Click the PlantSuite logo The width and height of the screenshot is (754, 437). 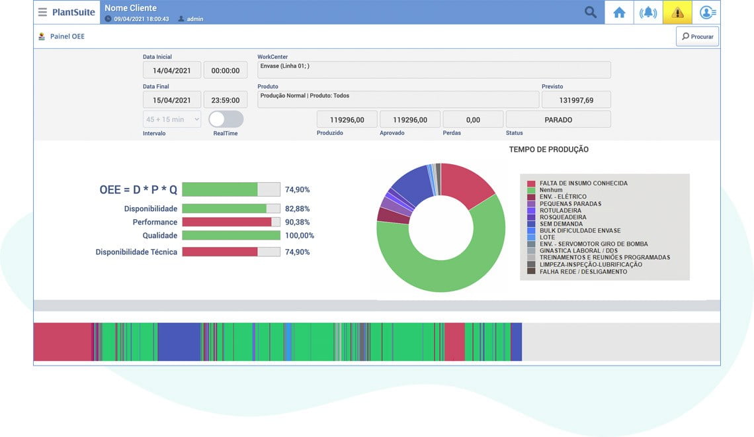[x=73, y=12]
